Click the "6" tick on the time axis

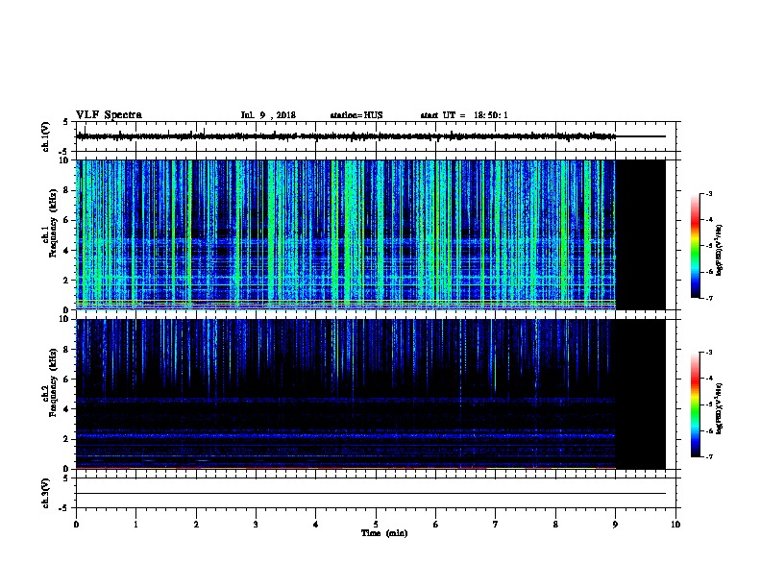click(x=435, y=524)
